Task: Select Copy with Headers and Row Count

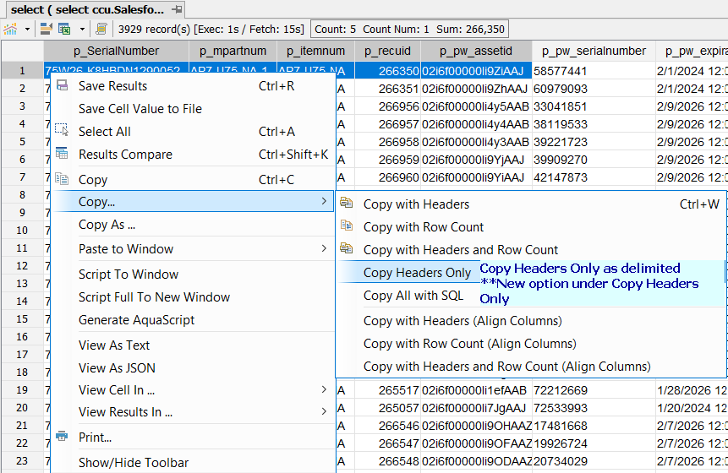Action: 461,250
